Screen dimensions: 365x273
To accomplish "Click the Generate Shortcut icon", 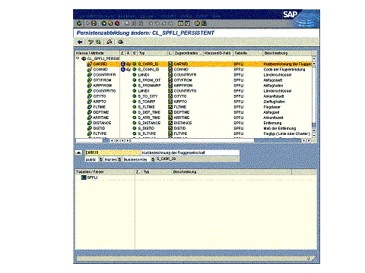I will click(x=187, y=24).
